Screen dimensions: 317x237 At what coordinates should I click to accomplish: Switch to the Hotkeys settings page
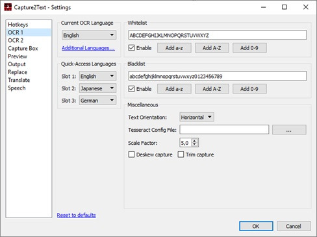[x=18, y=25]
